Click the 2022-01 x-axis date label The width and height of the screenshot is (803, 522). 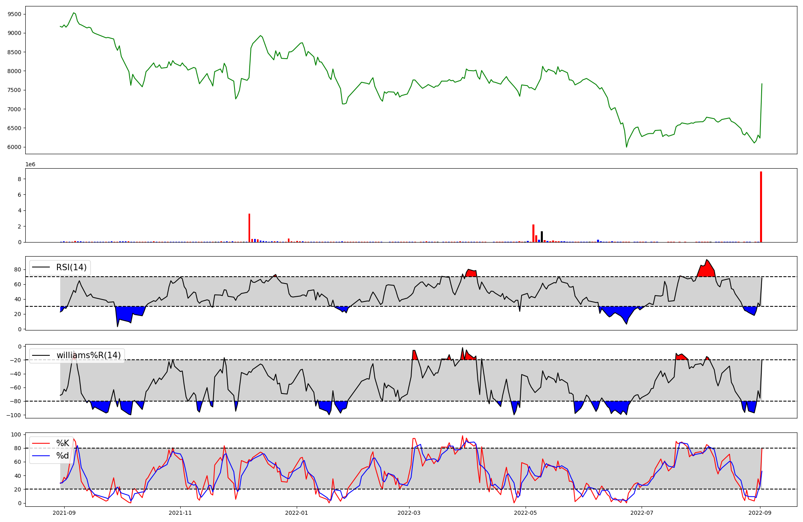click(296, 513)
